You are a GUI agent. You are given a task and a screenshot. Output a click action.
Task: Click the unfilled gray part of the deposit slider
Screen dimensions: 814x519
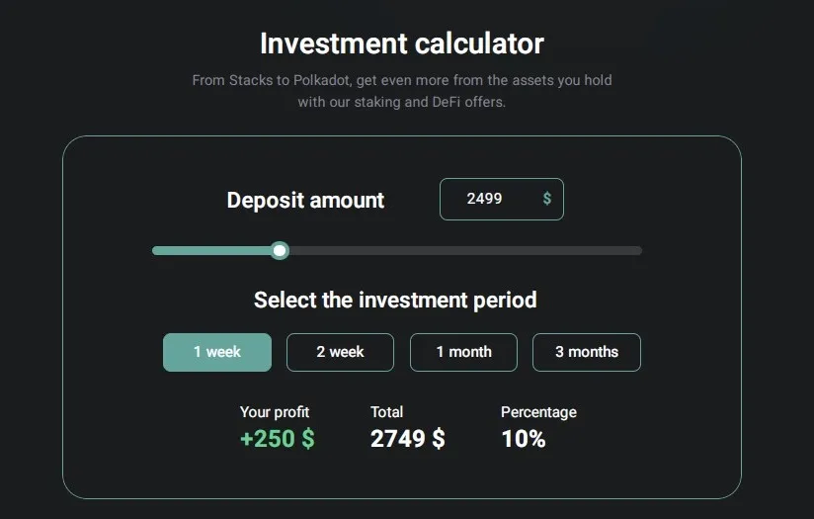click(x=465, y=250)
